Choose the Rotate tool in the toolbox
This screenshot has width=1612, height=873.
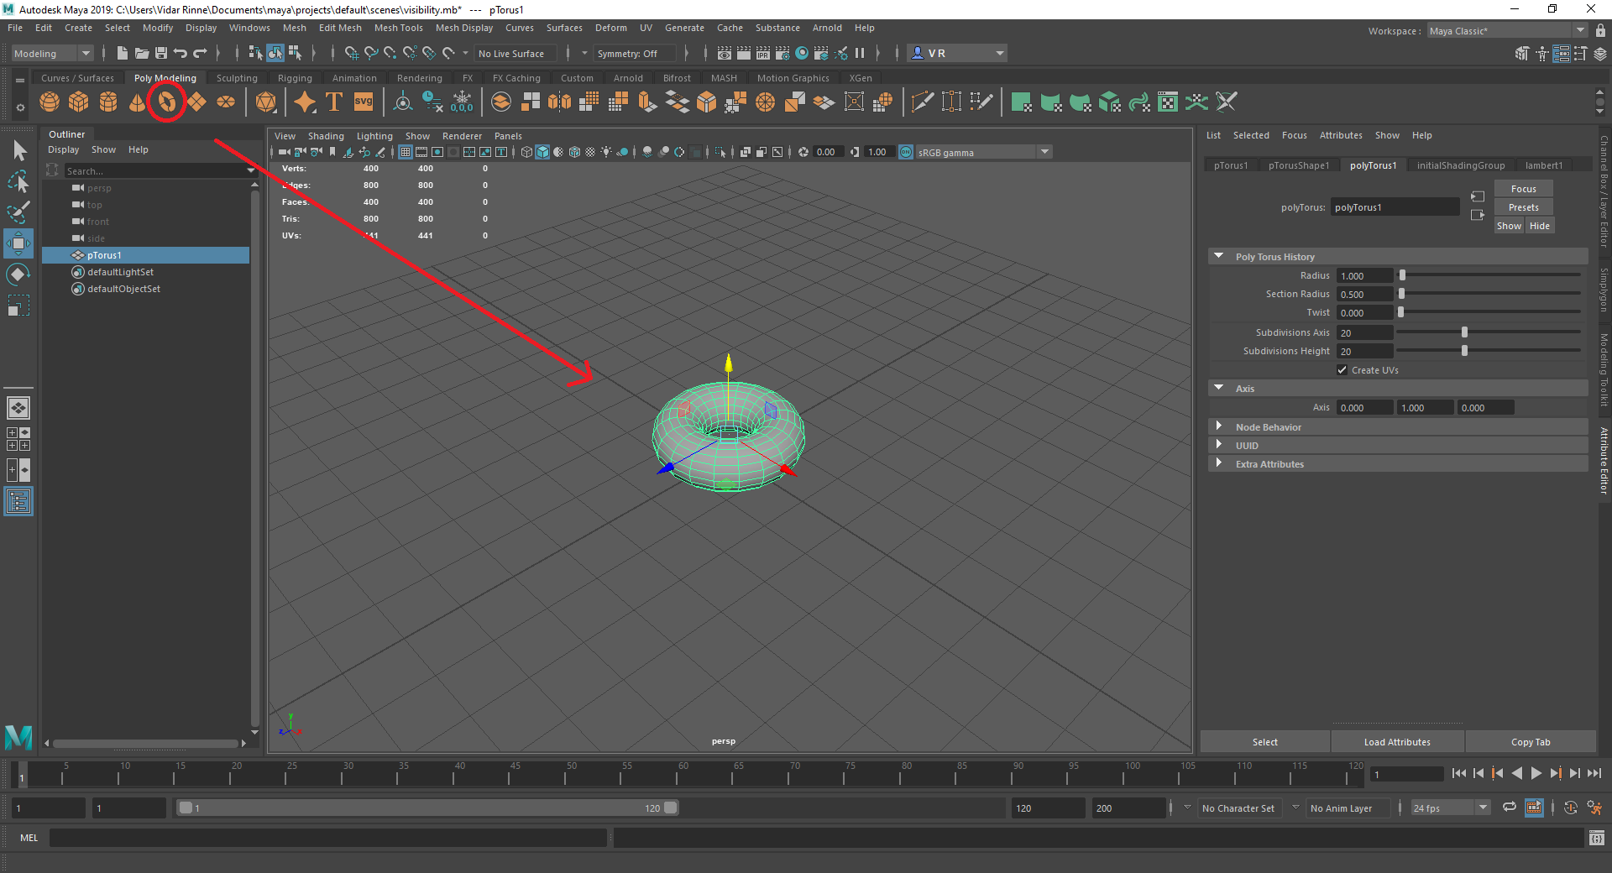[x=18, y=274]
